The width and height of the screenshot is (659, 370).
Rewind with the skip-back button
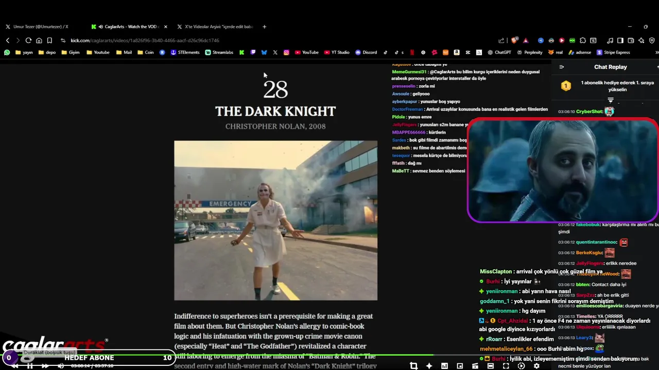point(15,366)
